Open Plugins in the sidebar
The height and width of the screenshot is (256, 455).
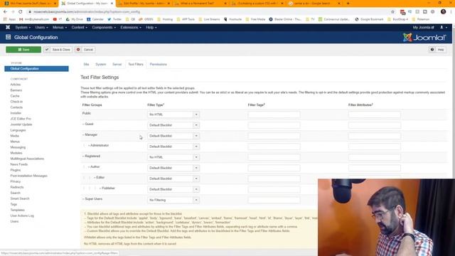click(x=16, y=170)
